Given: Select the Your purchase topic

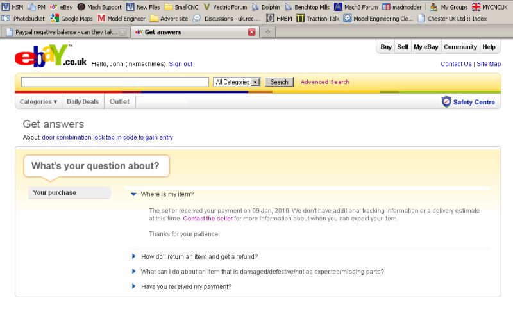Looking at the screenshot, I should pos(69,192).
